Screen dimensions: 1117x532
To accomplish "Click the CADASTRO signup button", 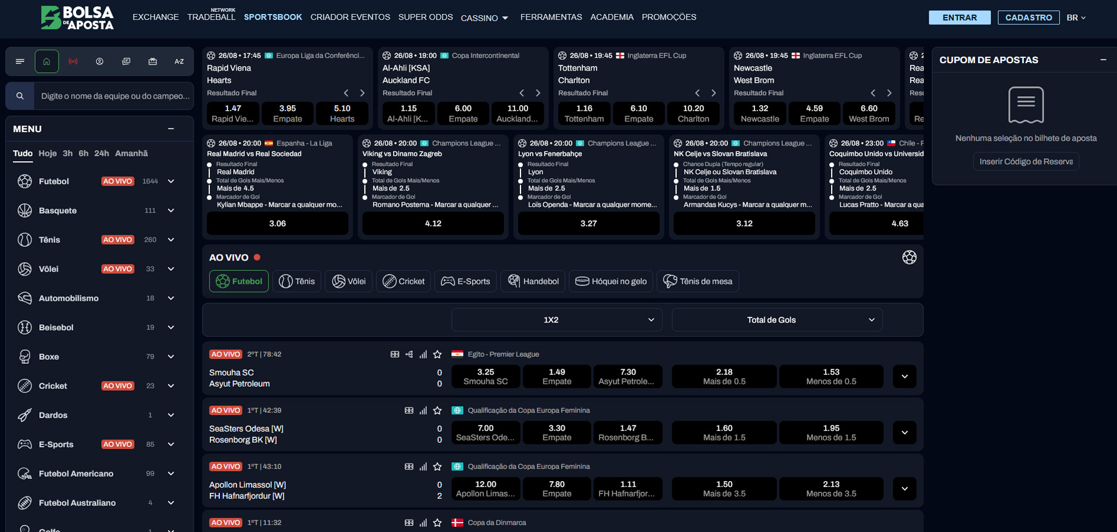I will (x=1029, y=18).
